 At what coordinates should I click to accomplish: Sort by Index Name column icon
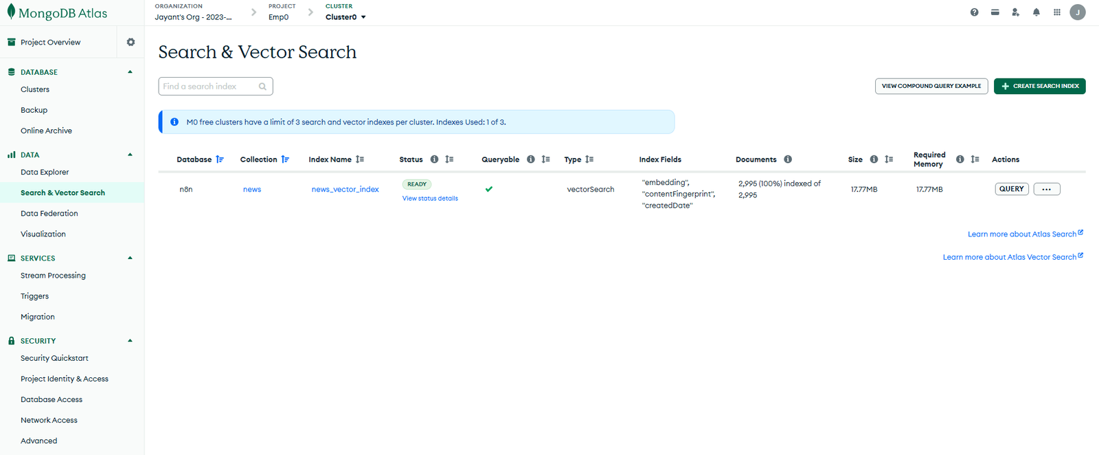(360, 159)
